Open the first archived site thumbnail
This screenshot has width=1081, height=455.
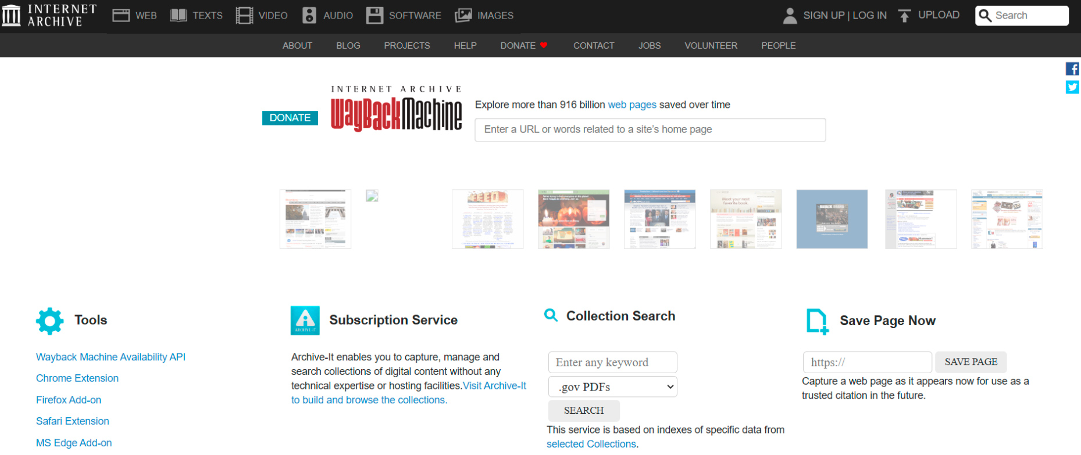pyautogui.click(x=315, y=219)
